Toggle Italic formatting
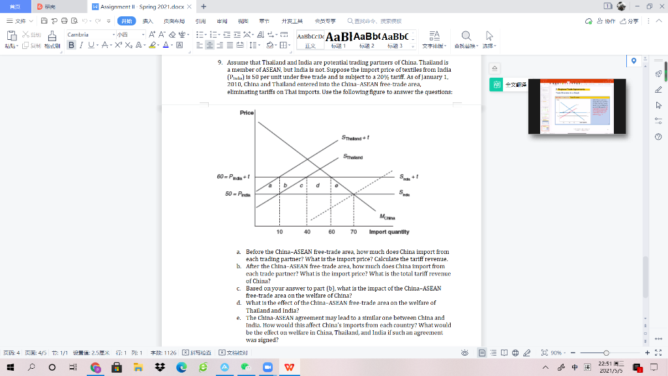668x376 pixels. [82, 45]
